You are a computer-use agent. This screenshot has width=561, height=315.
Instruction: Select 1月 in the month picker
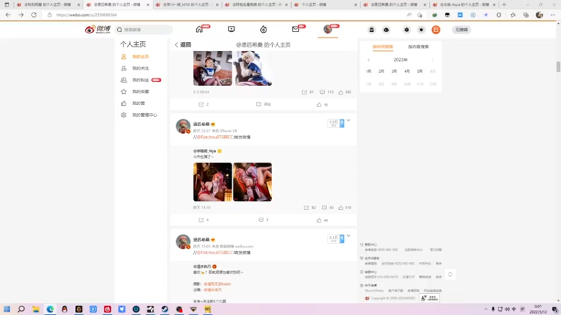(x=369, y=71)
